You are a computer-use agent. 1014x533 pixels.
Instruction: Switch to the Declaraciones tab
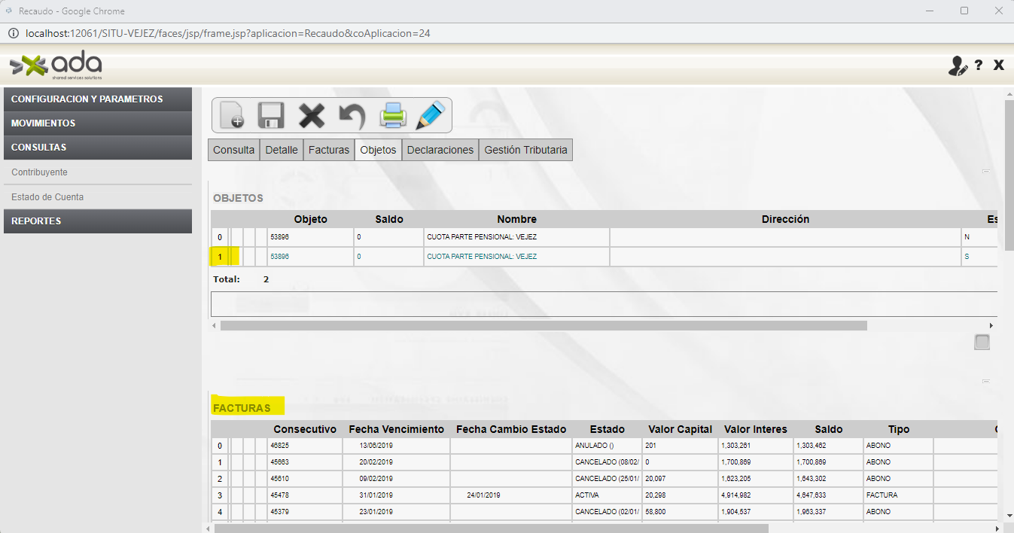coord(440,150)
